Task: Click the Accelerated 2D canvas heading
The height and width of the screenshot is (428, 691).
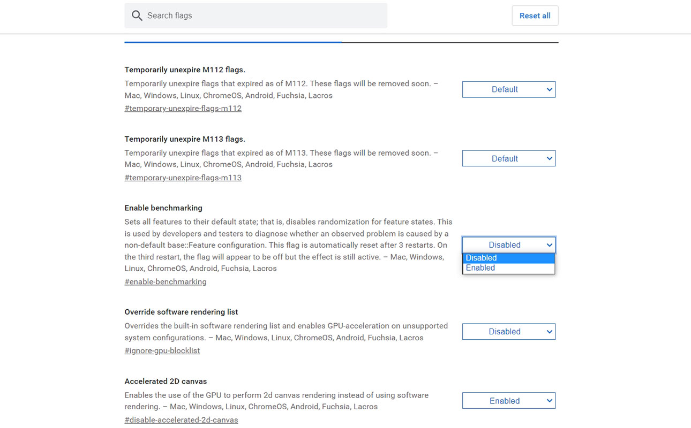Action: point(166,381)
